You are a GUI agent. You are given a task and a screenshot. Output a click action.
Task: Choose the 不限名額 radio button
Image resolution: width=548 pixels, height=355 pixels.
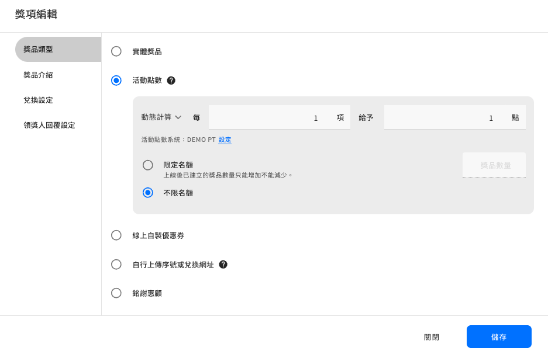click(148, 193)
